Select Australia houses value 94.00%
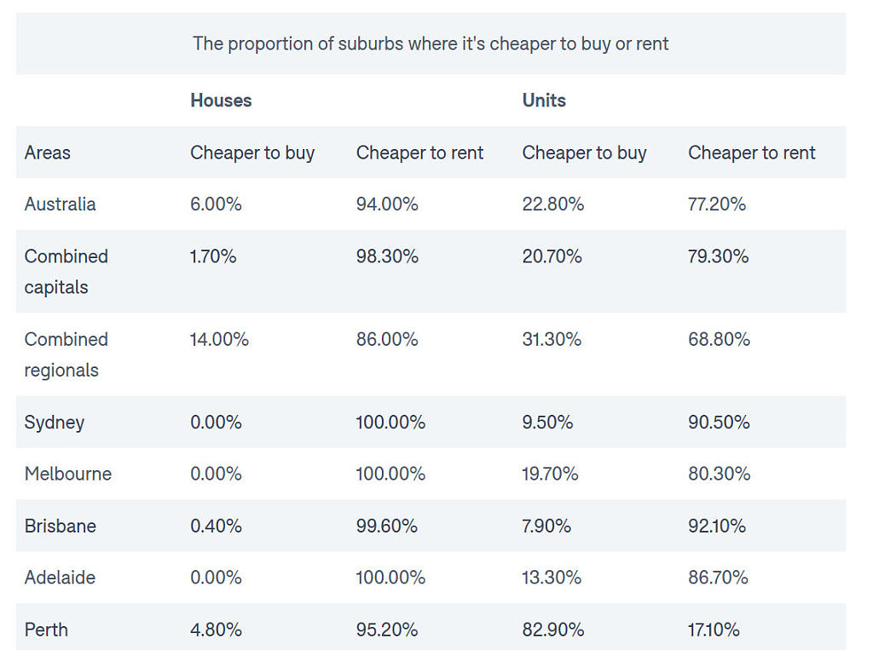 pos(387,204)
